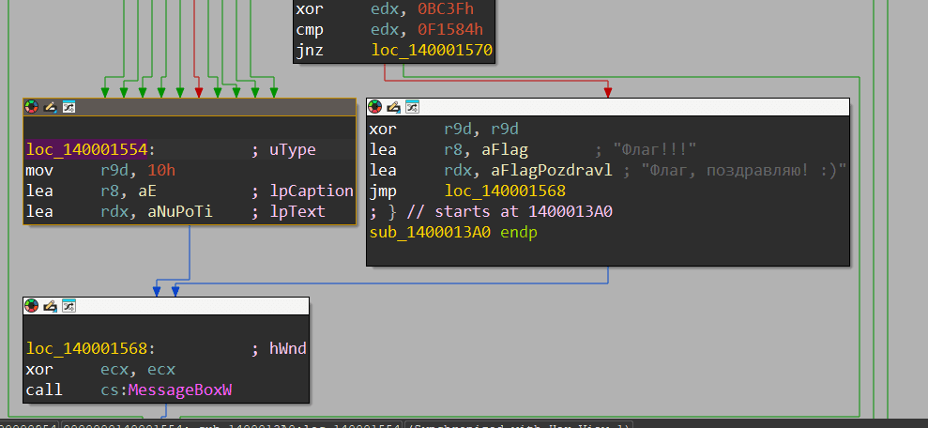
Task: Click group-nodes icon on loc_140001554 node
Action: click(x=68, y=107)
